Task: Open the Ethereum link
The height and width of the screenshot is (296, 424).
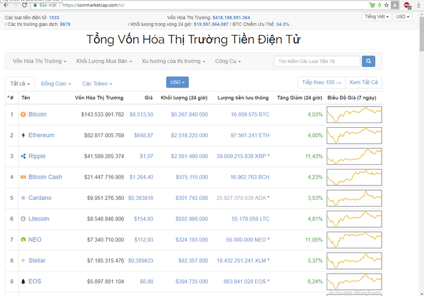Action: 41,135
